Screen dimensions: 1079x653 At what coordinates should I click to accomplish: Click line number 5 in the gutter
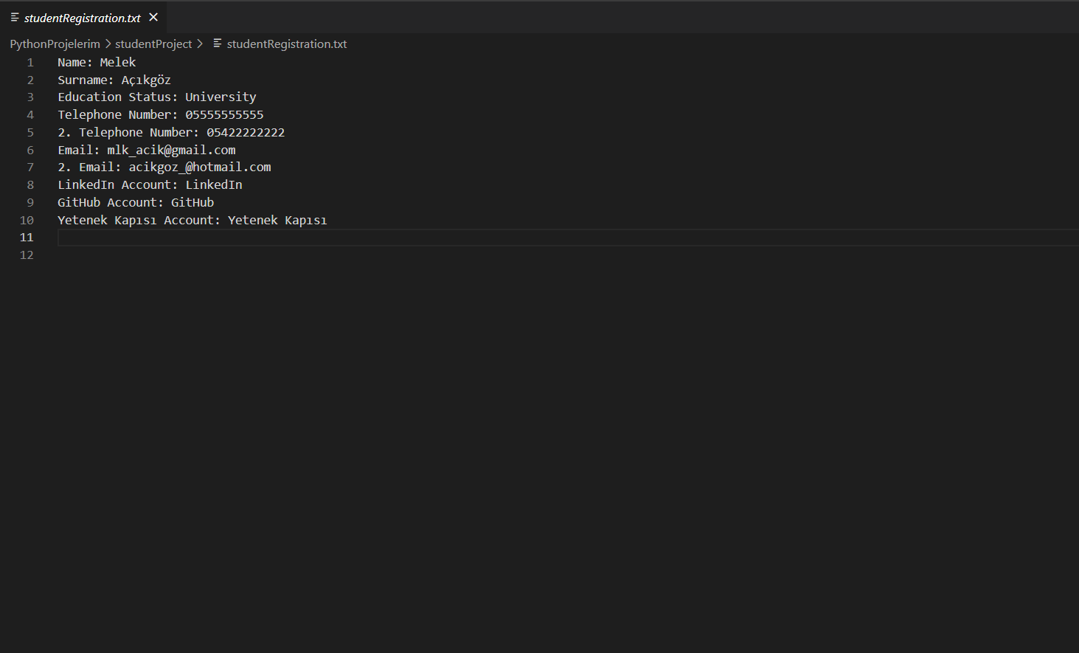click(30, 132)
